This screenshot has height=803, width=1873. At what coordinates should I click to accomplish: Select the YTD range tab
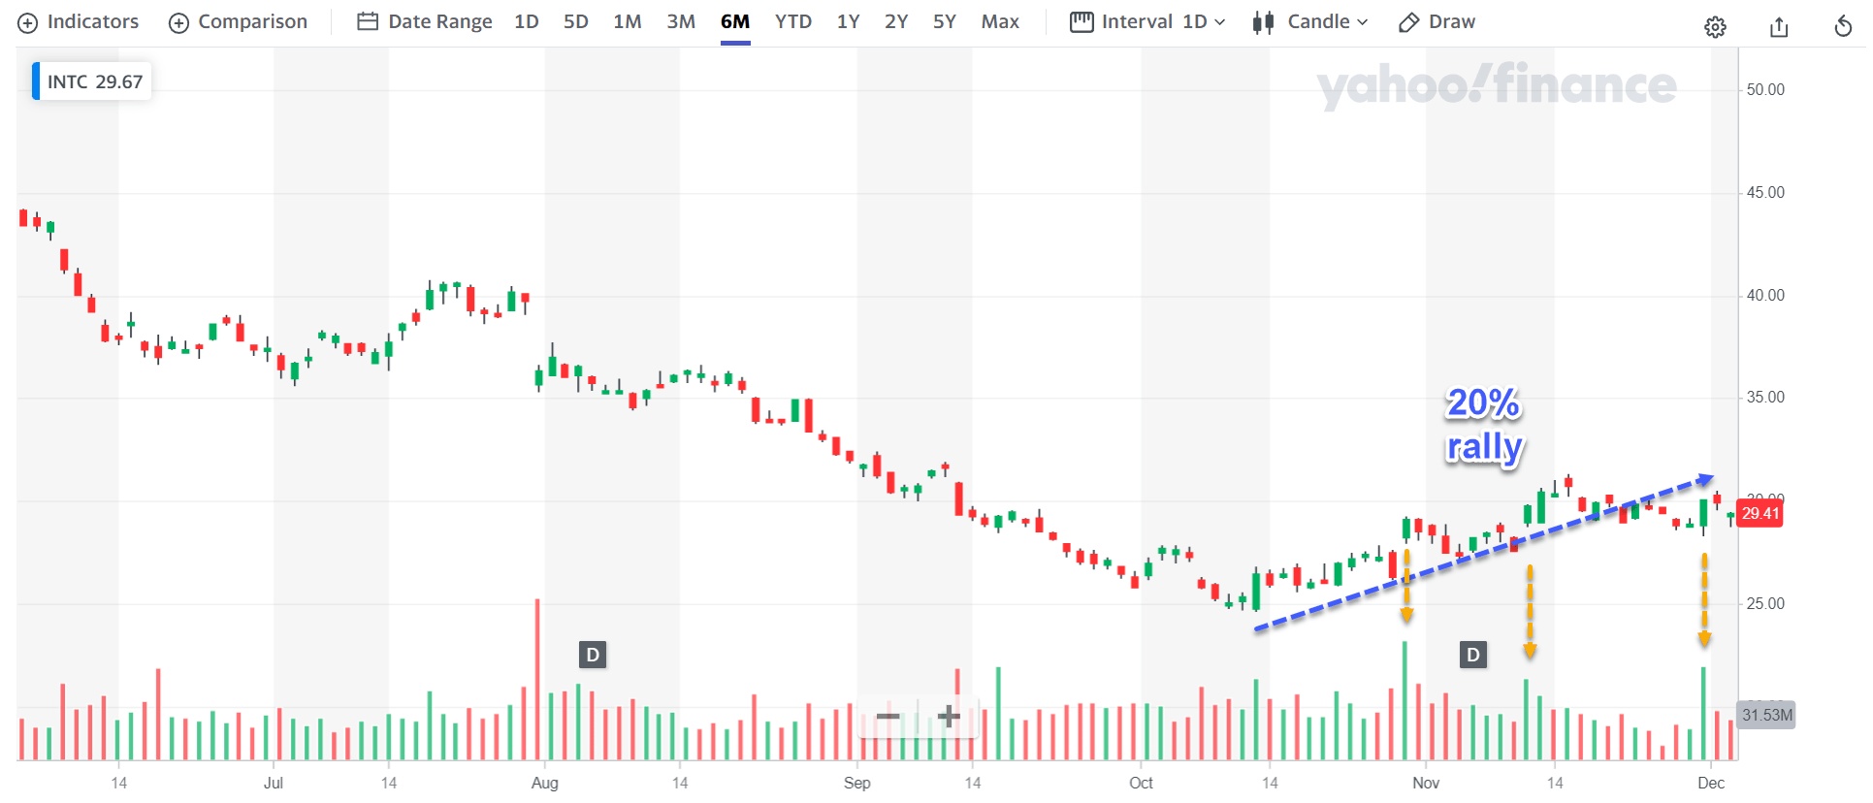(x=793, y=21)
